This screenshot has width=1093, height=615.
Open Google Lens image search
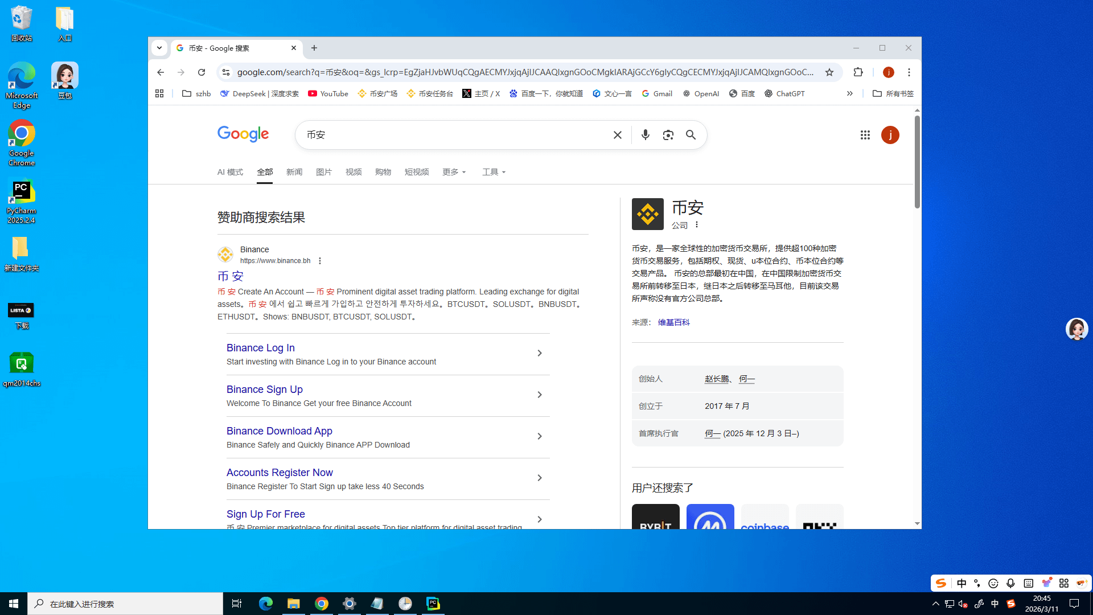coord(668,135)
